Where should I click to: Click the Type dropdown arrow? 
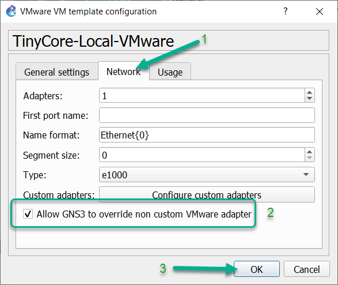(306, 174)
